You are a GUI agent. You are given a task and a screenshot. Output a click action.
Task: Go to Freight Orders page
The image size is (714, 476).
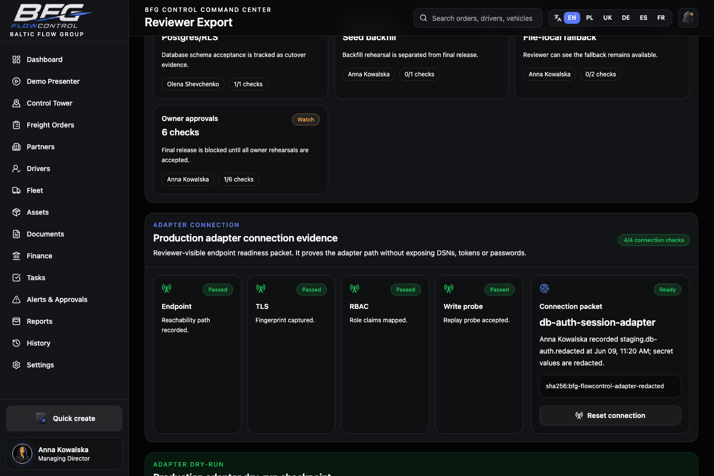(64, 125)
